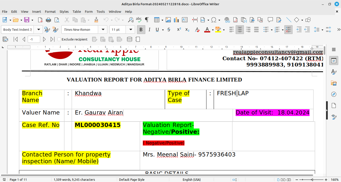This screenshot has height=182, width=341.
Task: Click the realappleconsultancy@gmail.com email link
Action: tap(278, 52)
